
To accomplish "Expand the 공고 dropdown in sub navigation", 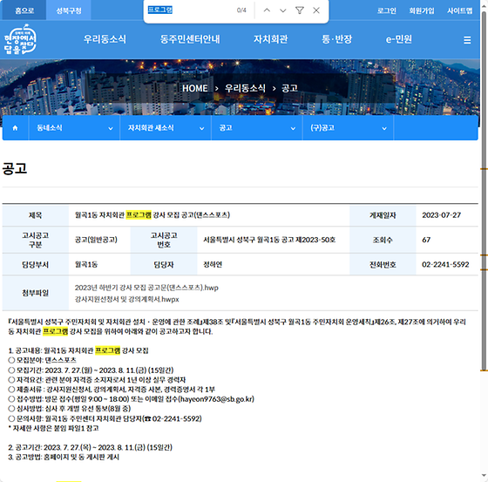I will tap(257, 128).
